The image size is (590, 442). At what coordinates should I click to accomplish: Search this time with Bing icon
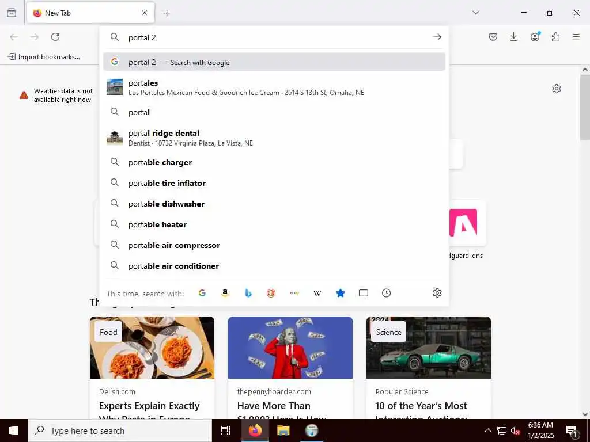248,293
